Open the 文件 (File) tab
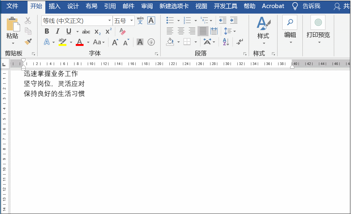The image size is (351, 214). coord(12,6)
